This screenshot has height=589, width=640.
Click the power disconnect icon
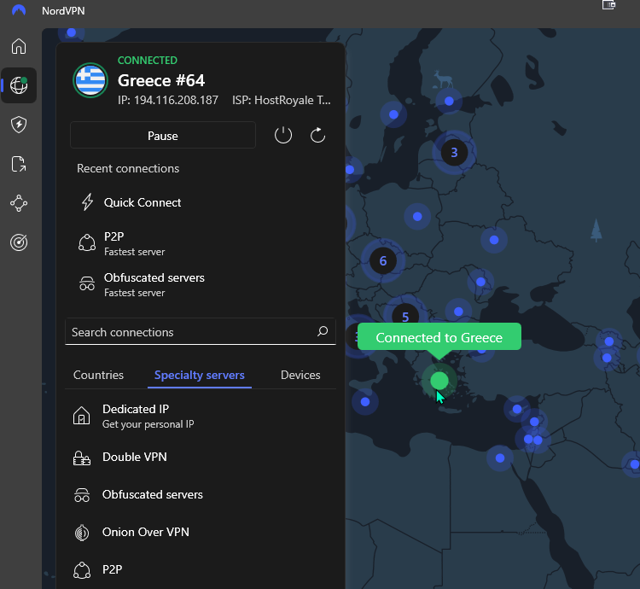(282, 135)
